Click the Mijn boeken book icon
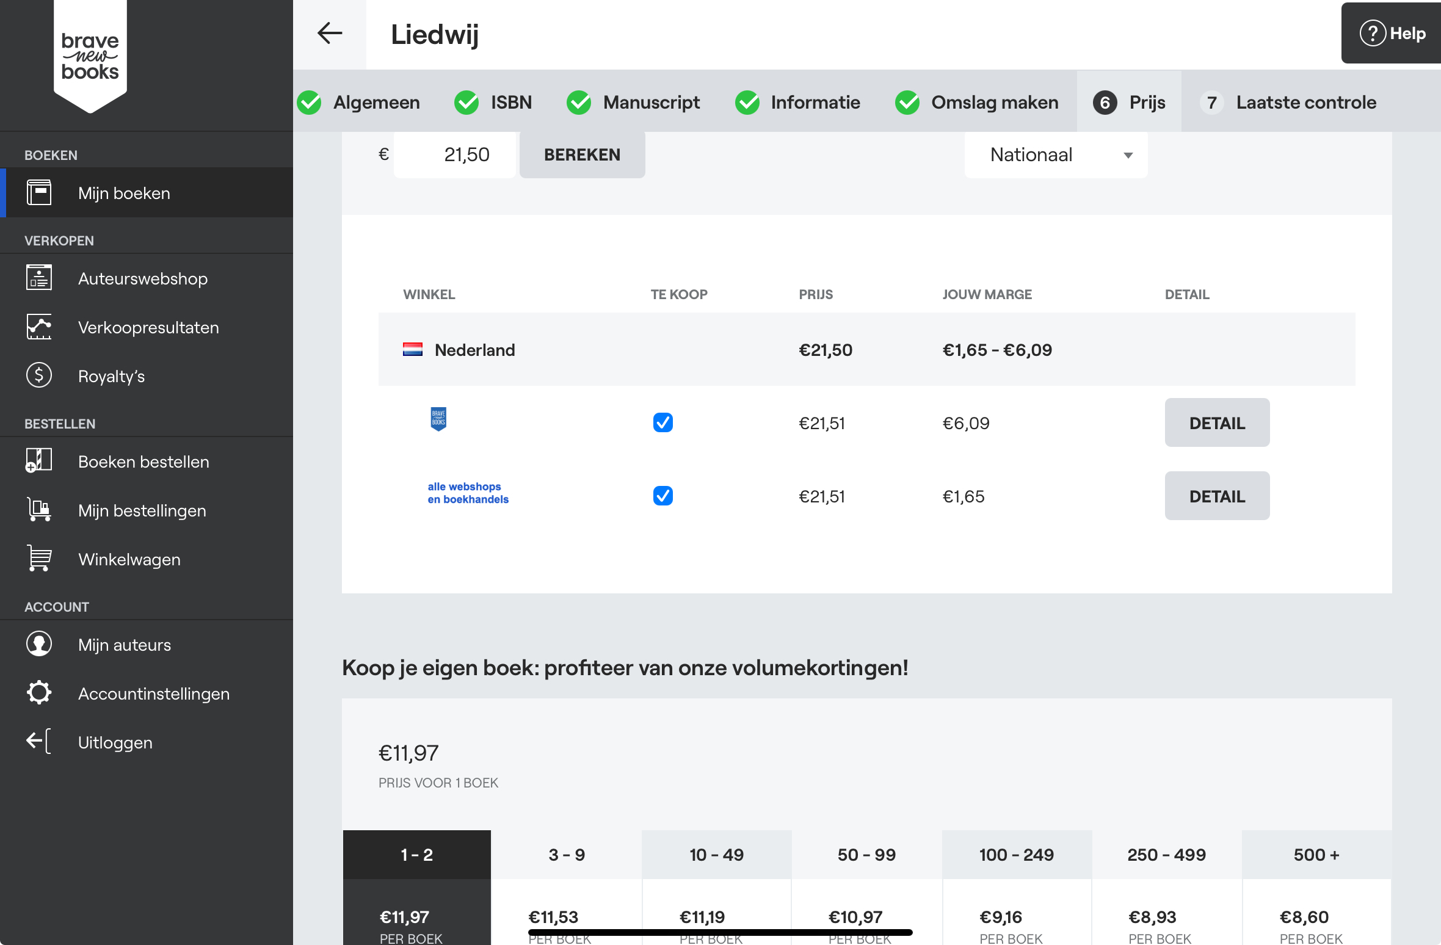 [x=39, y=192]
